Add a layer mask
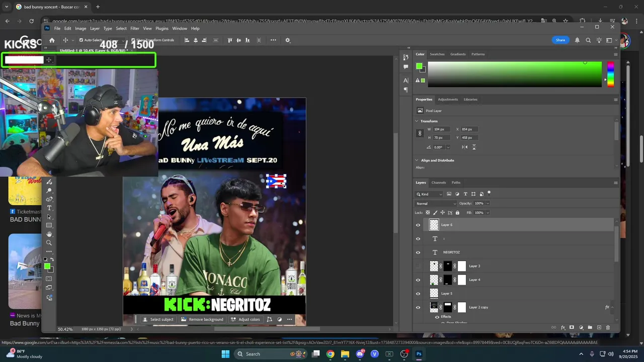644x362 pixels. click(572, 327)
